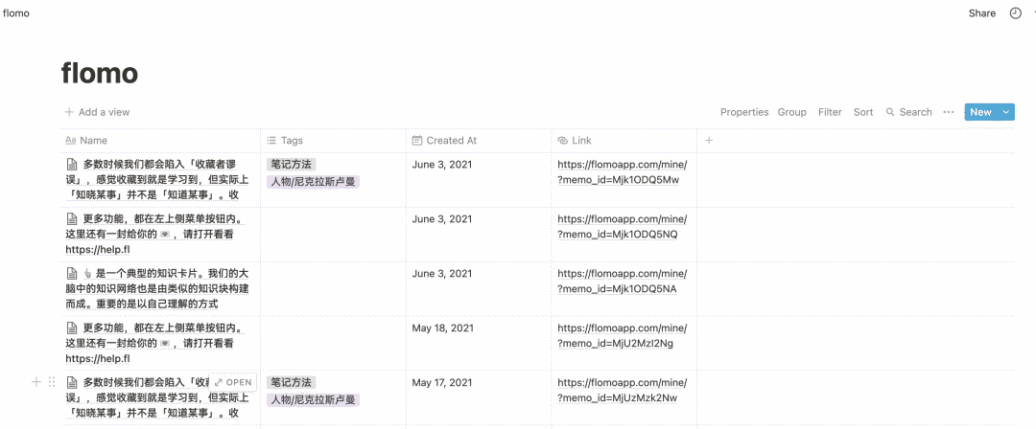Open the Filter menu
The image size is (1036, 429).
coord(830,112)
